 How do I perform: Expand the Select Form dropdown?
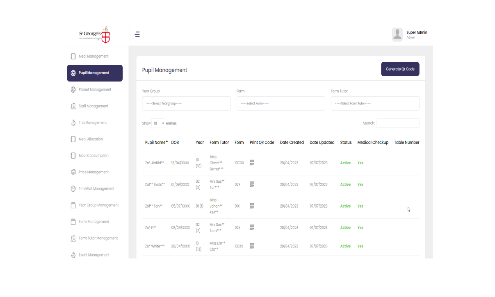point(281,104)
